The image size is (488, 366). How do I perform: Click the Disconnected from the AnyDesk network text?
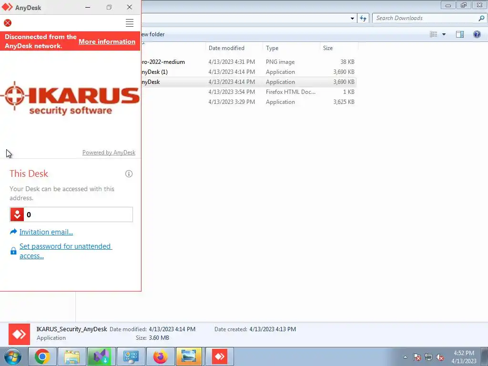pos(41,41)
